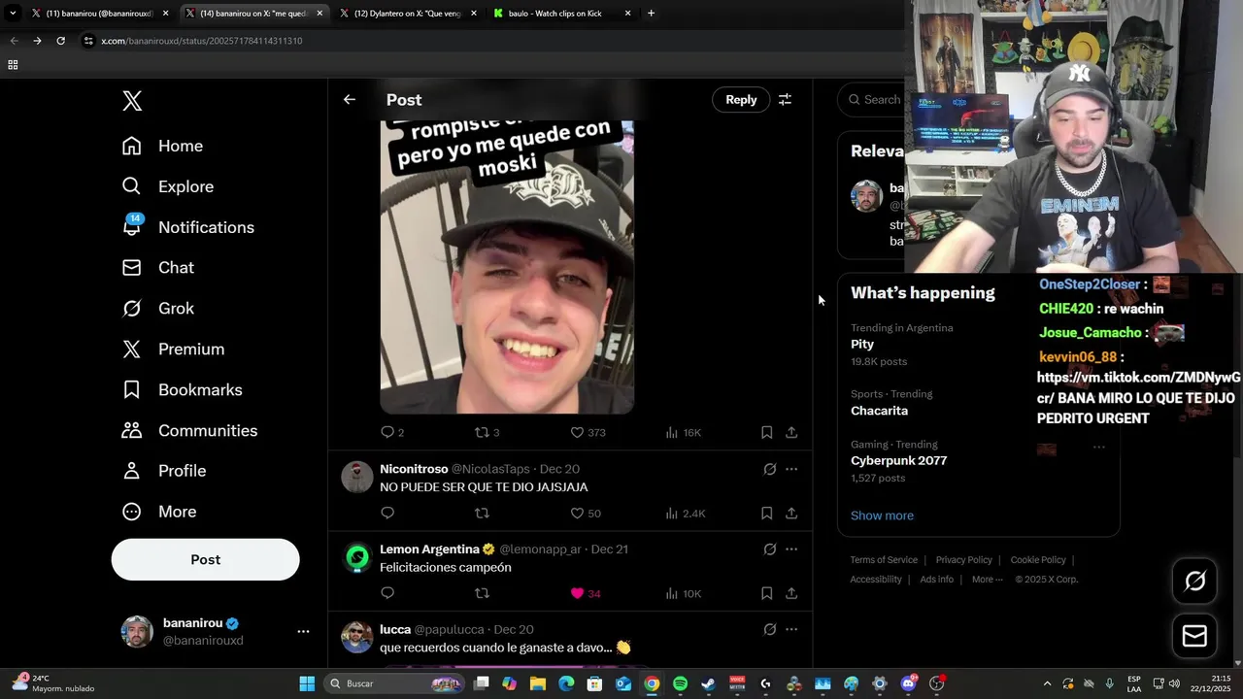Viewport: 1243px width, 699px height.
Task: Open Premium in the sidebar
Action: point(173,349)
